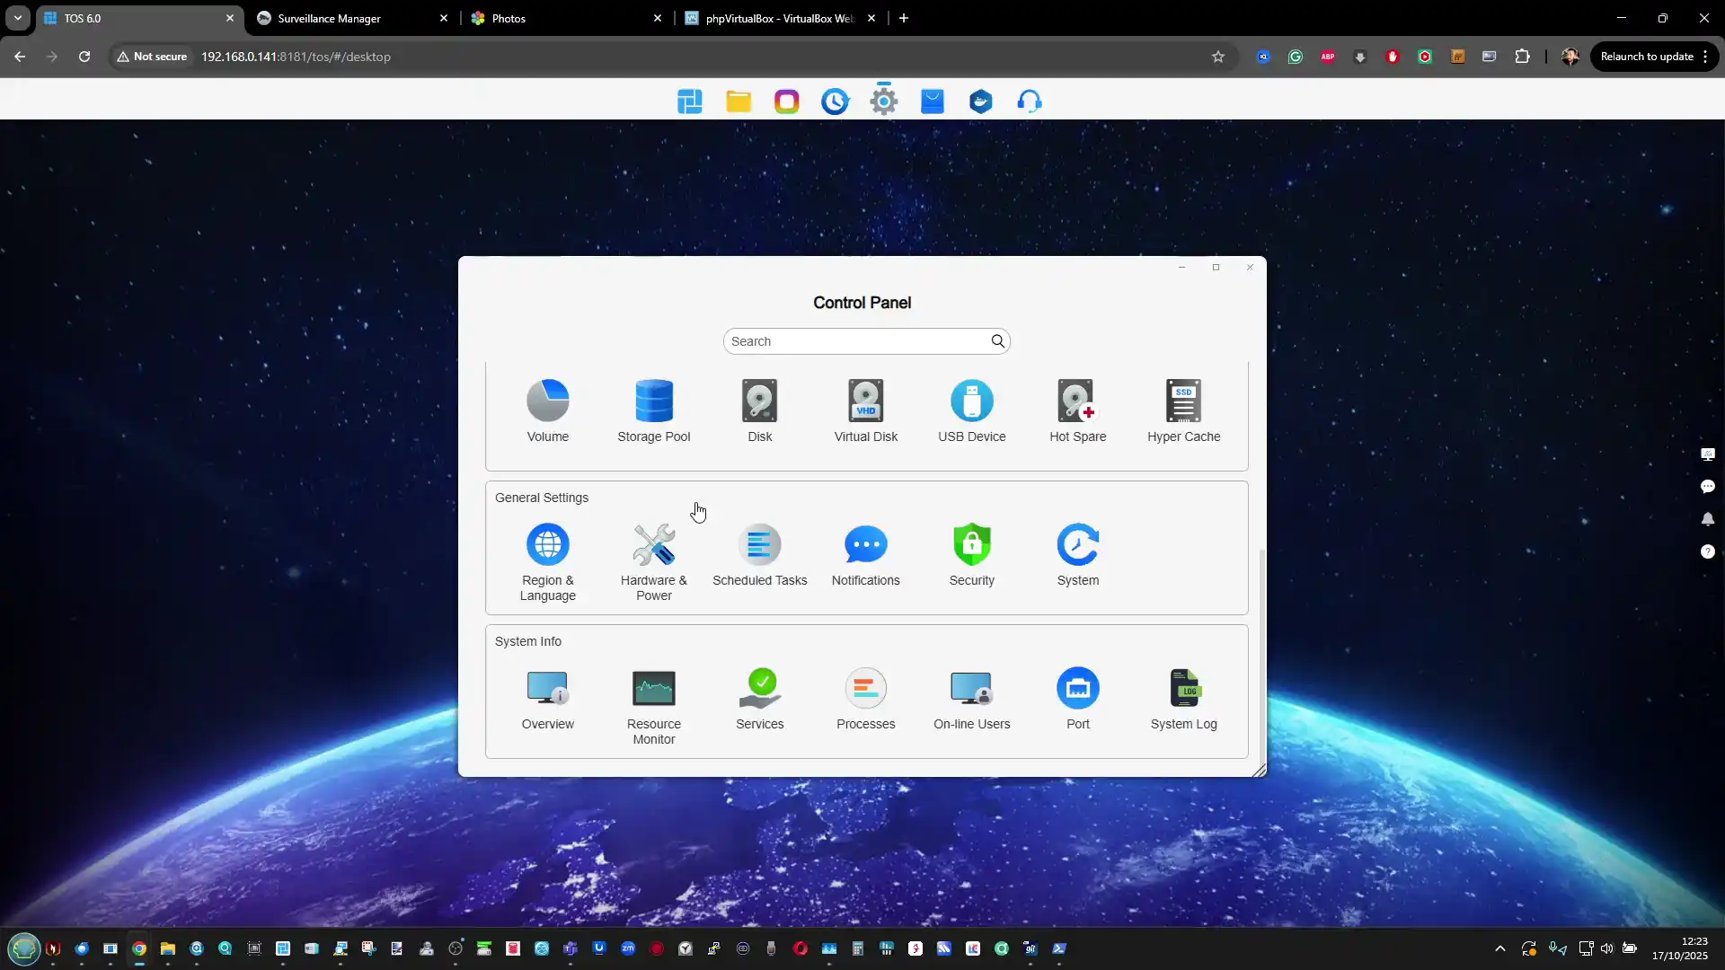The image size is (1725, 970).
Task: Open the Virtual Disk icon
Action: pos(865,401)
